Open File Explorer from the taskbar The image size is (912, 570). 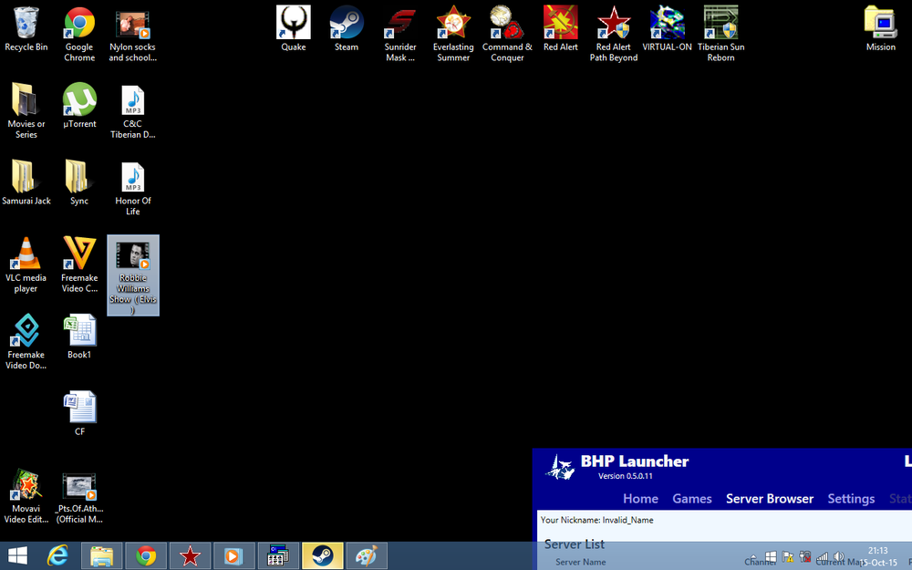[101, 556]
